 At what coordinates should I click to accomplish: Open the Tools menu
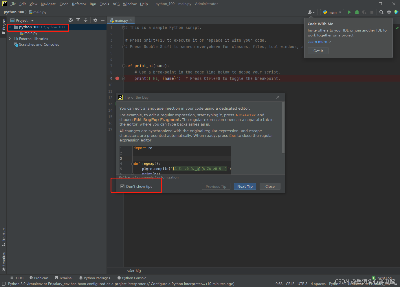pos(104,4)
